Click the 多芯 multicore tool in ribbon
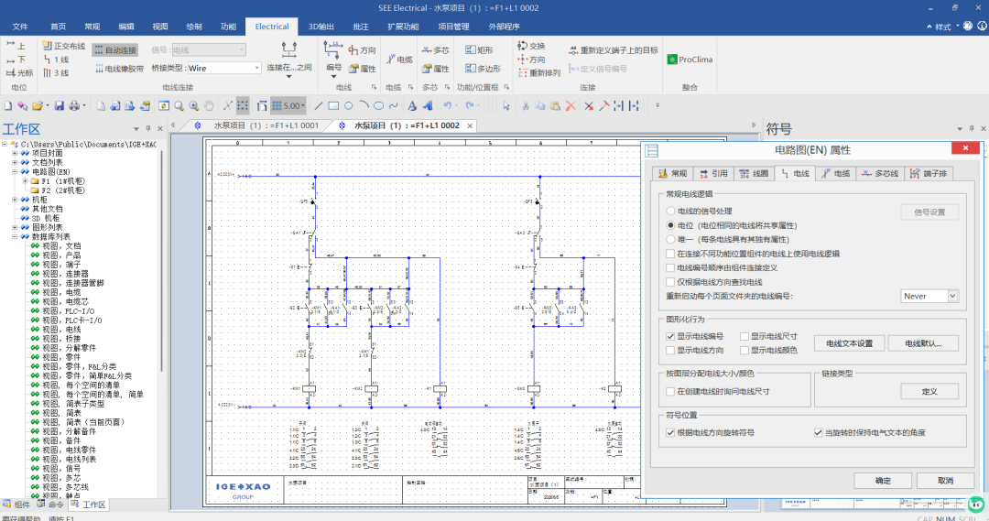 435,49
